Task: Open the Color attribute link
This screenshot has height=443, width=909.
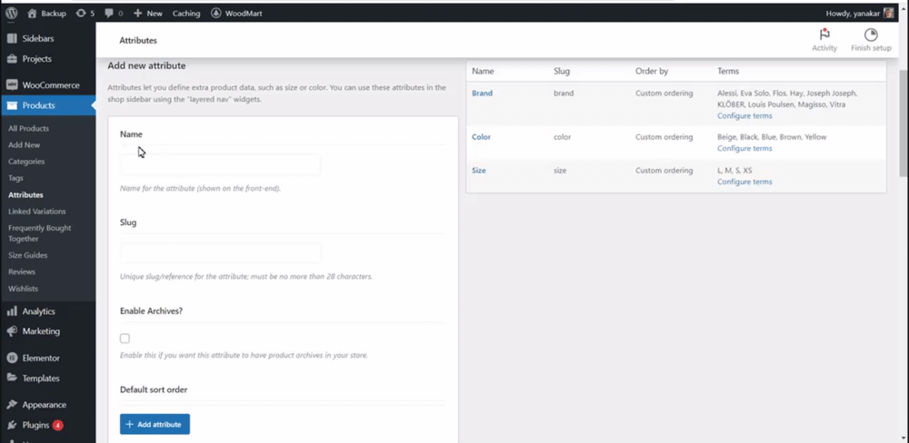Action: pyautogui.click(x=481, y=137)
